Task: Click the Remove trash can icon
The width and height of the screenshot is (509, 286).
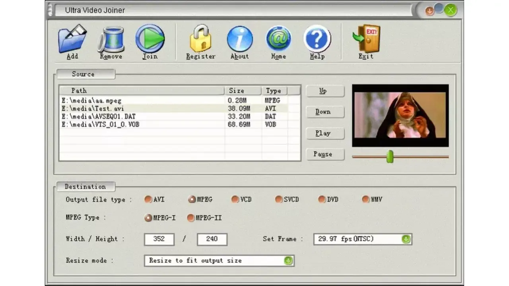Action: pyautogui.click(x=111, y=39)
